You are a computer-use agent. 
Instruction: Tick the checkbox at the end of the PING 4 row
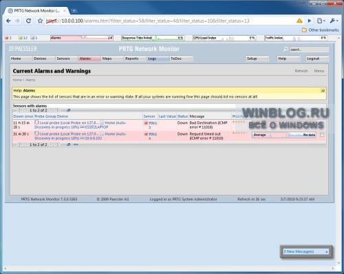322,135
